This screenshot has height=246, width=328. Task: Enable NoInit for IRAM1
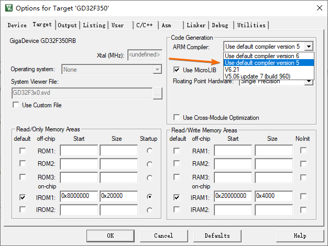coord(303,196)
